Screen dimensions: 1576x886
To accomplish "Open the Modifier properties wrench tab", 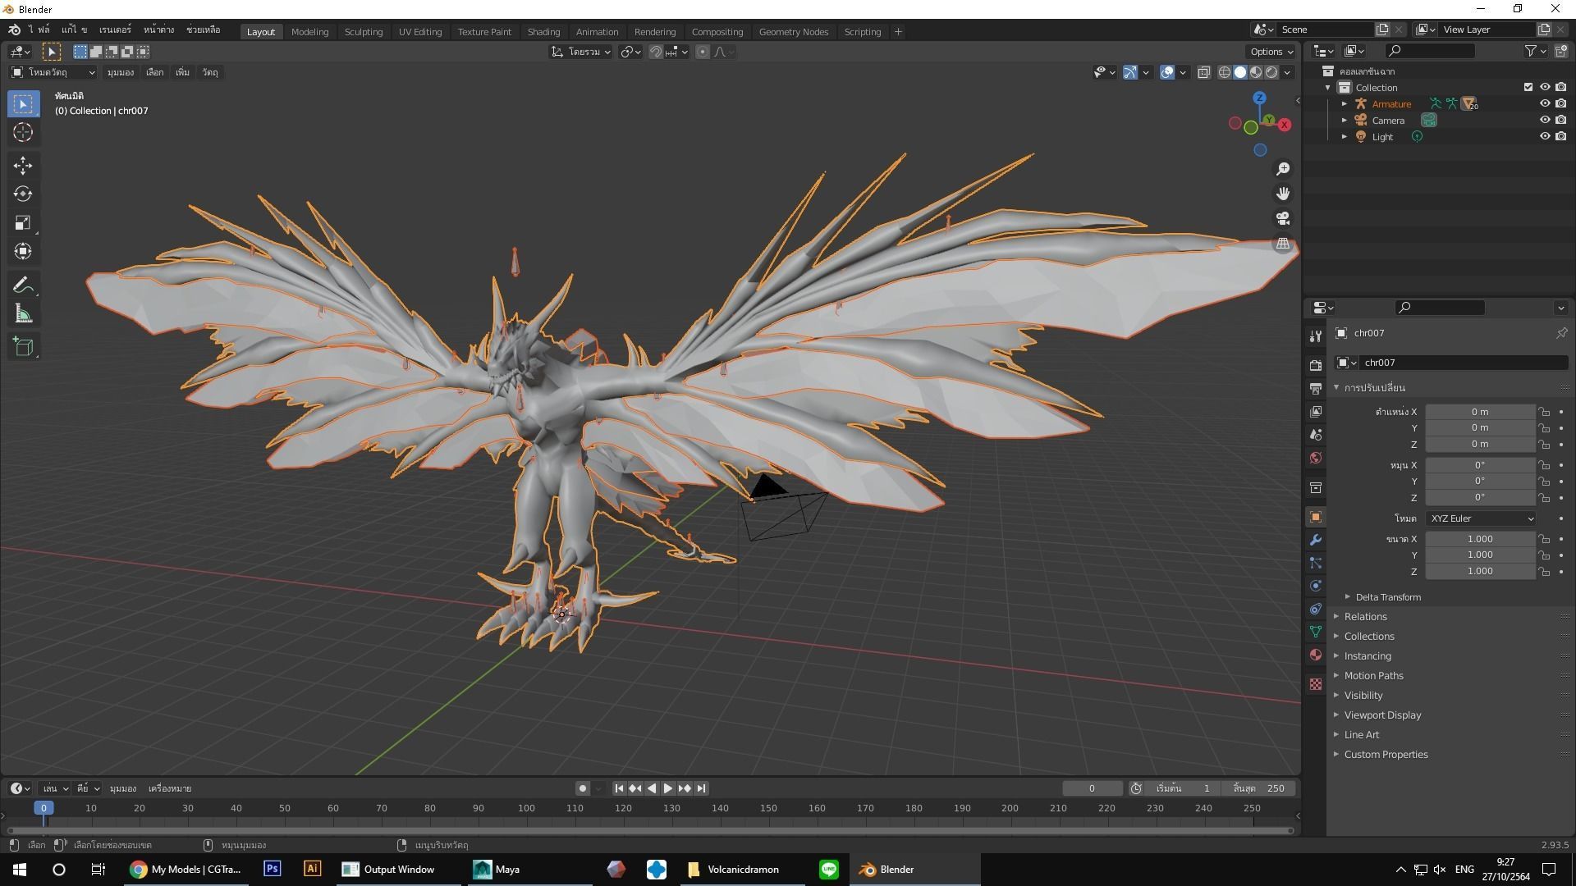I will click(x=1316, y=540).
